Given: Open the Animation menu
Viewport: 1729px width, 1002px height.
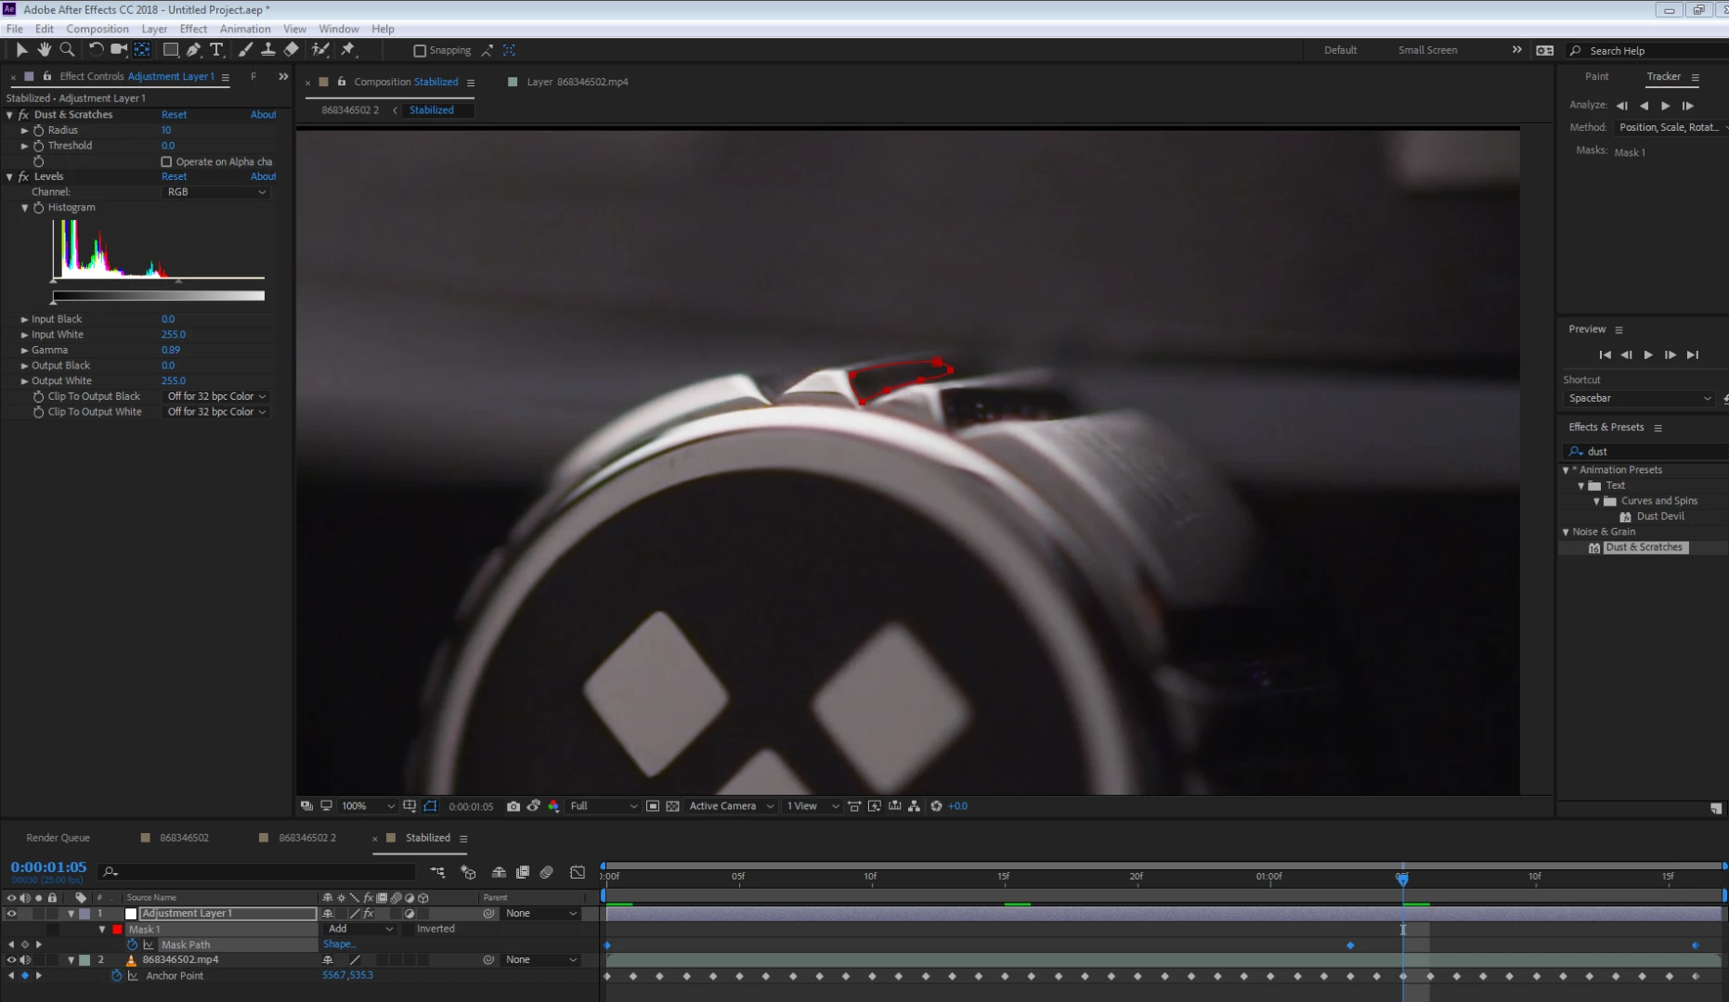Looking at the screenshot, I should pos(245,29).
